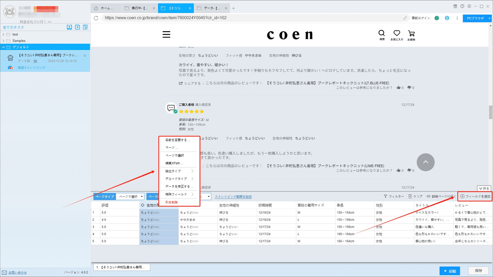This screenshot has height=277, width=493.
Task: Switch to the データ tab
Action: tap(211, 8)
